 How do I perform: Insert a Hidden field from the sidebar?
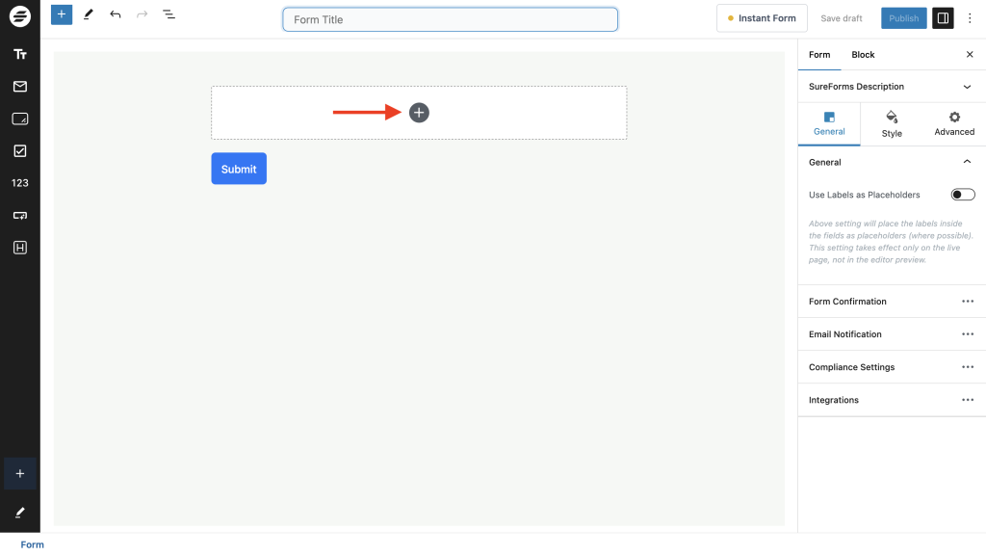coord(19,247)
